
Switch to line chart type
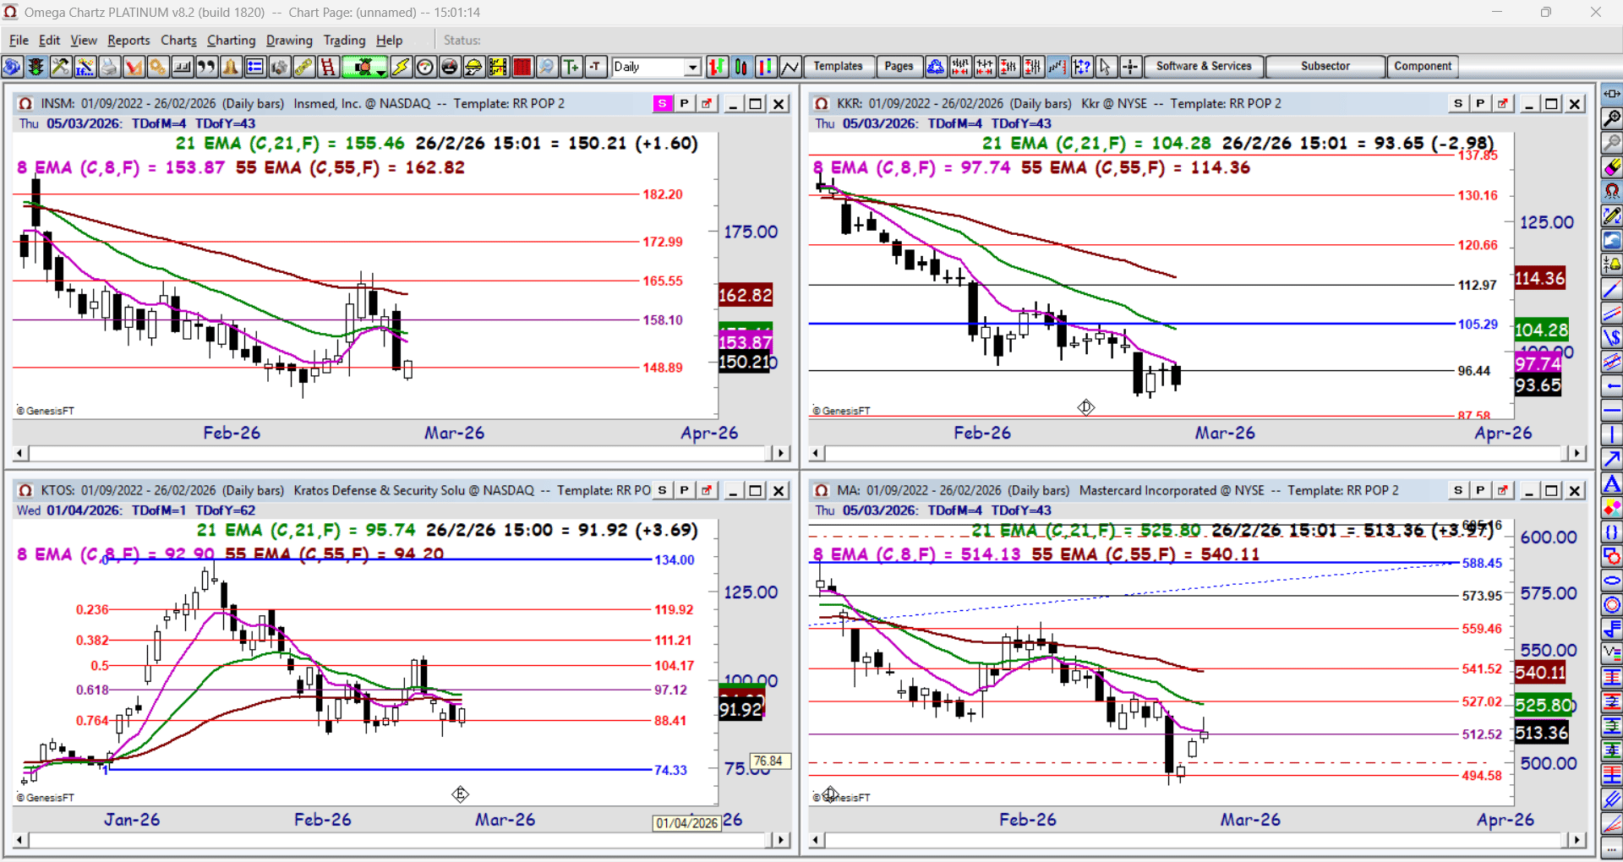pyautogui.click(x=790, y=67)
